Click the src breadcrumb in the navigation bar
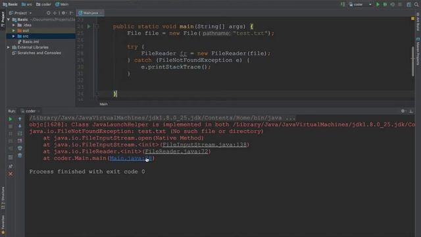 click(x=27, y=5)
